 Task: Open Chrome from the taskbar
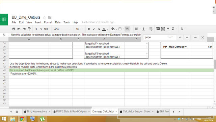tap(22, 119)
